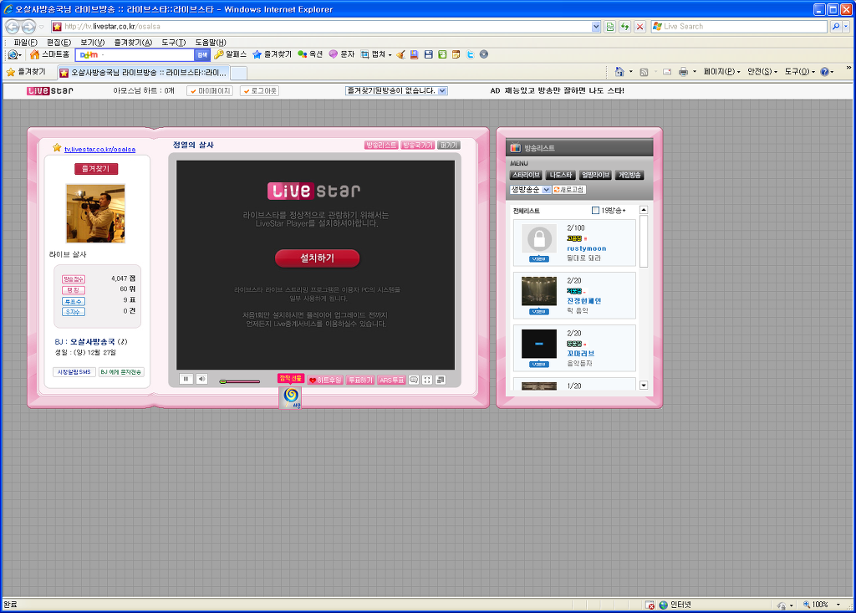
Task: Add channel with red 즐겨찾기 button
Action: tap(96, 169)
